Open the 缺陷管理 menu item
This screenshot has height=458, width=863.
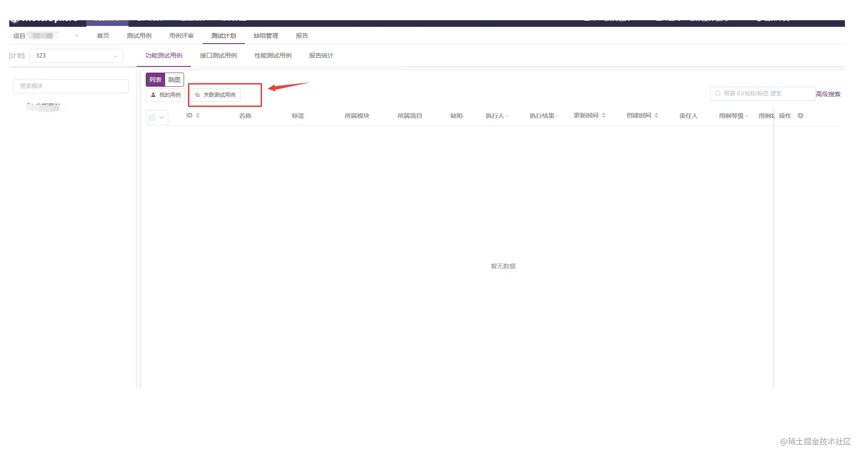[x=266, y=36]
